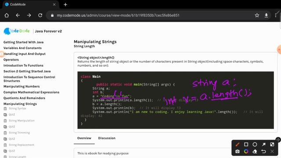Viewport: 281px width, 158px height.
Task: Switch to the Overview tab
Action: [84, 138]
